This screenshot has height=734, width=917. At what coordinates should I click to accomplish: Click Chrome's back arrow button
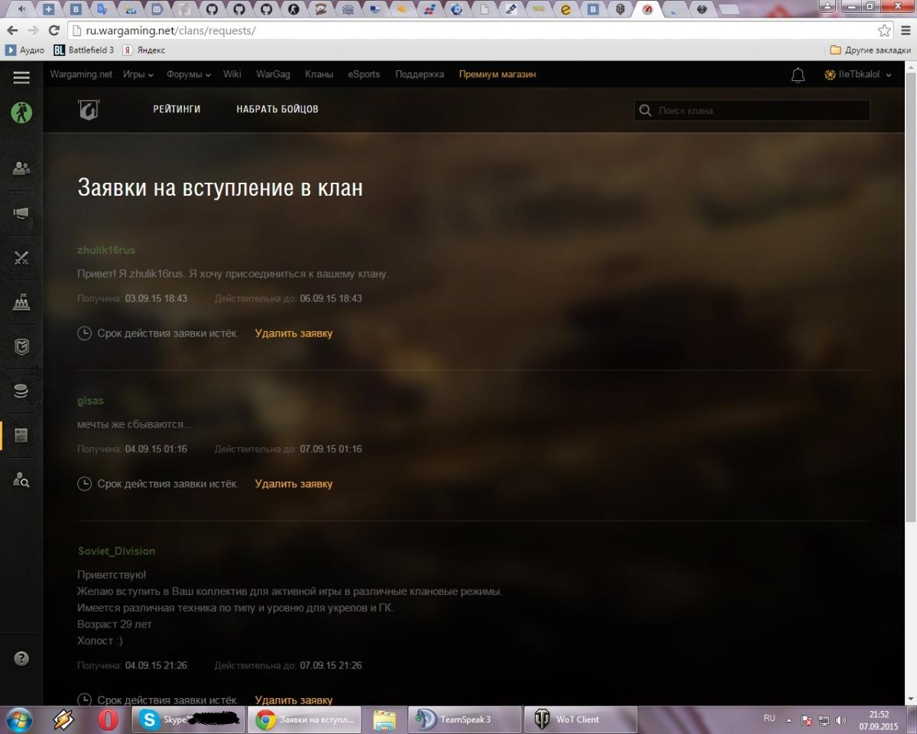coord(12,31)
